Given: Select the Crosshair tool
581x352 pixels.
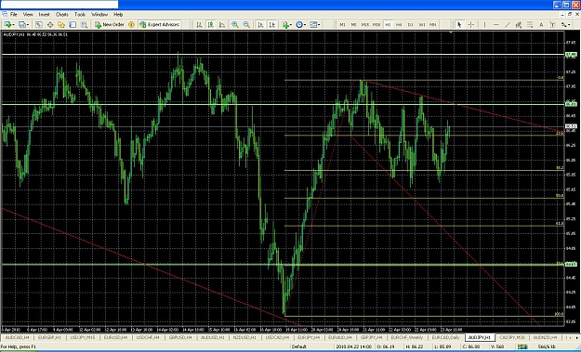Looking at the screenshot, I should [x=471, y=24].
